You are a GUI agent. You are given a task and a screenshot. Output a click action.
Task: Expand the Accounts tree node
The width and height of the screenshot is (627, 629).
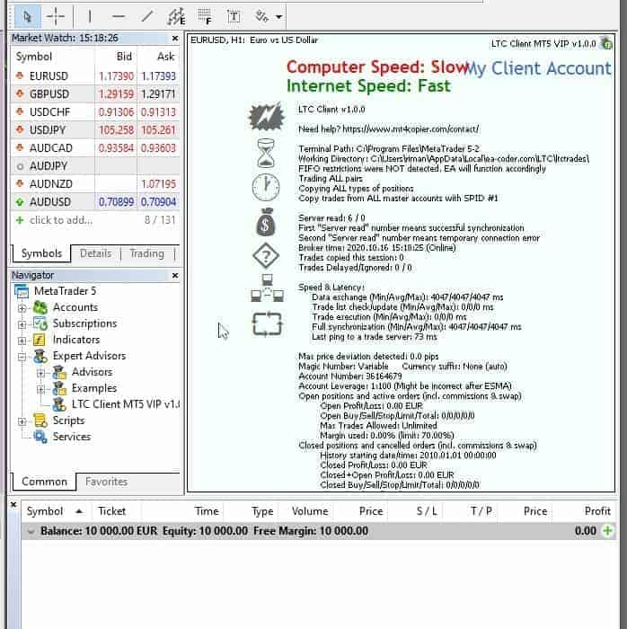click(22, 308)
